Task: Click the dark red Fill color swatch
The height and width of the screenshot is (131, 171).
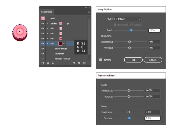Action: pyautogui.click(x=61, y=44)
